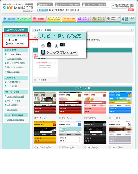Open the マーケティング tab

click(24, 19)
